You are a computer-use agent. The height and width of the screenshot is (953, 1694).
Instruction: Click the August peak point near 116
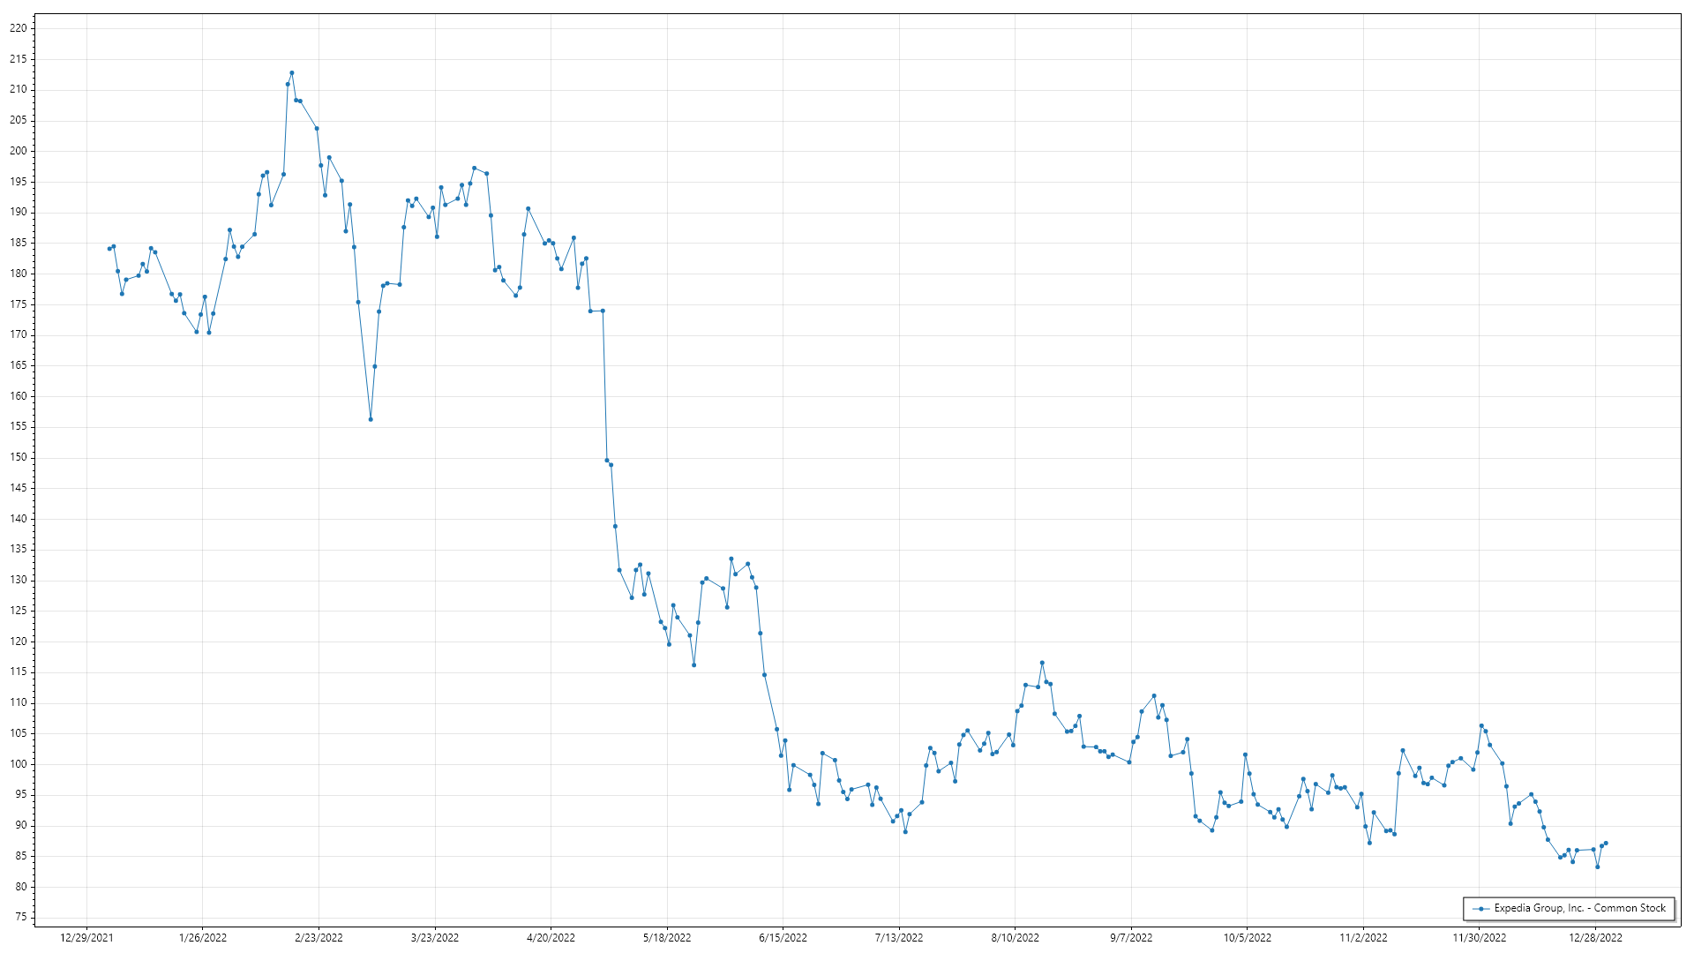[x=1042, y=663]
